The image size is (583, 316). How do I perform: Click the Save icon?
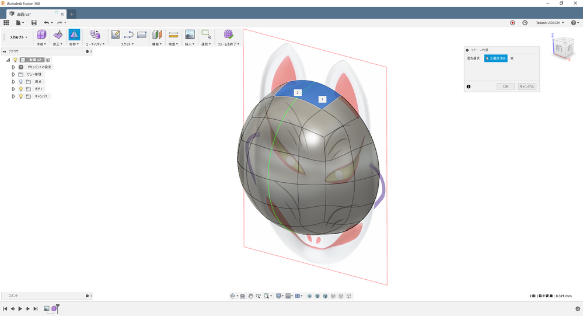[34, 22]
